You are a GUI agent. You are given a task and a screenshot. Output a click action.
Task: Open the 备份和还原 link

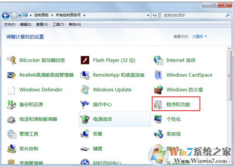[31, 104]
